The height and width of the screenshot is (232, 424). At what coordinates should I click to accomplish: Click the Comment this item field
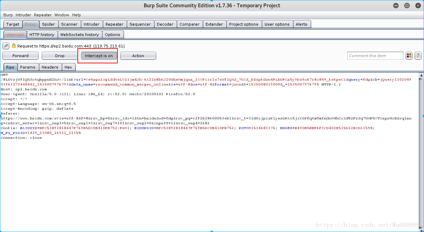375,56
